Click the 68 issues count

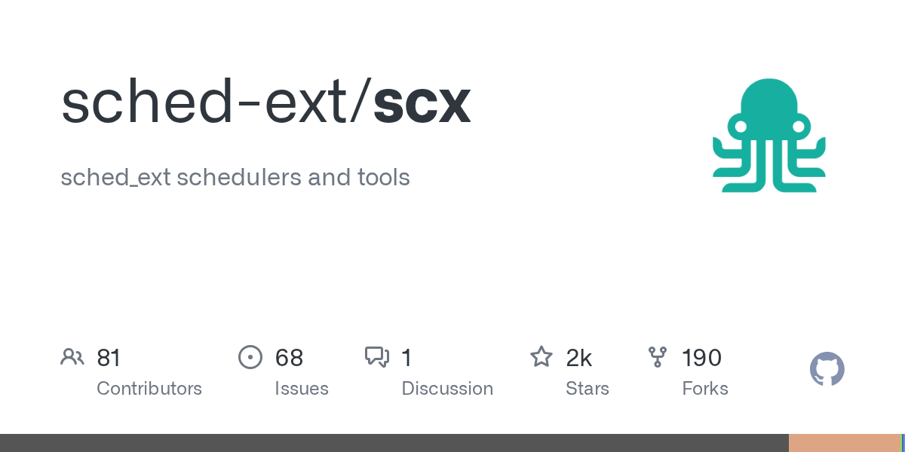pos(289,358)
